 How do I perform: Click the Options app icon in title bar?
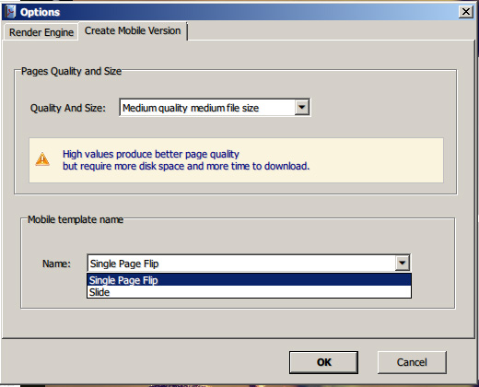click(x=11, y=12)
